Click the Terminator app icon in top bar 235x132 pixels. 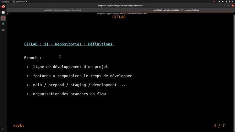pos(14,1)
